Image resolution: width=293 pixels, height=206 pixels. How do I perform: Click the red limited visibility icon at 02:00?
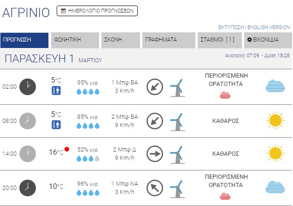[225, 95]
